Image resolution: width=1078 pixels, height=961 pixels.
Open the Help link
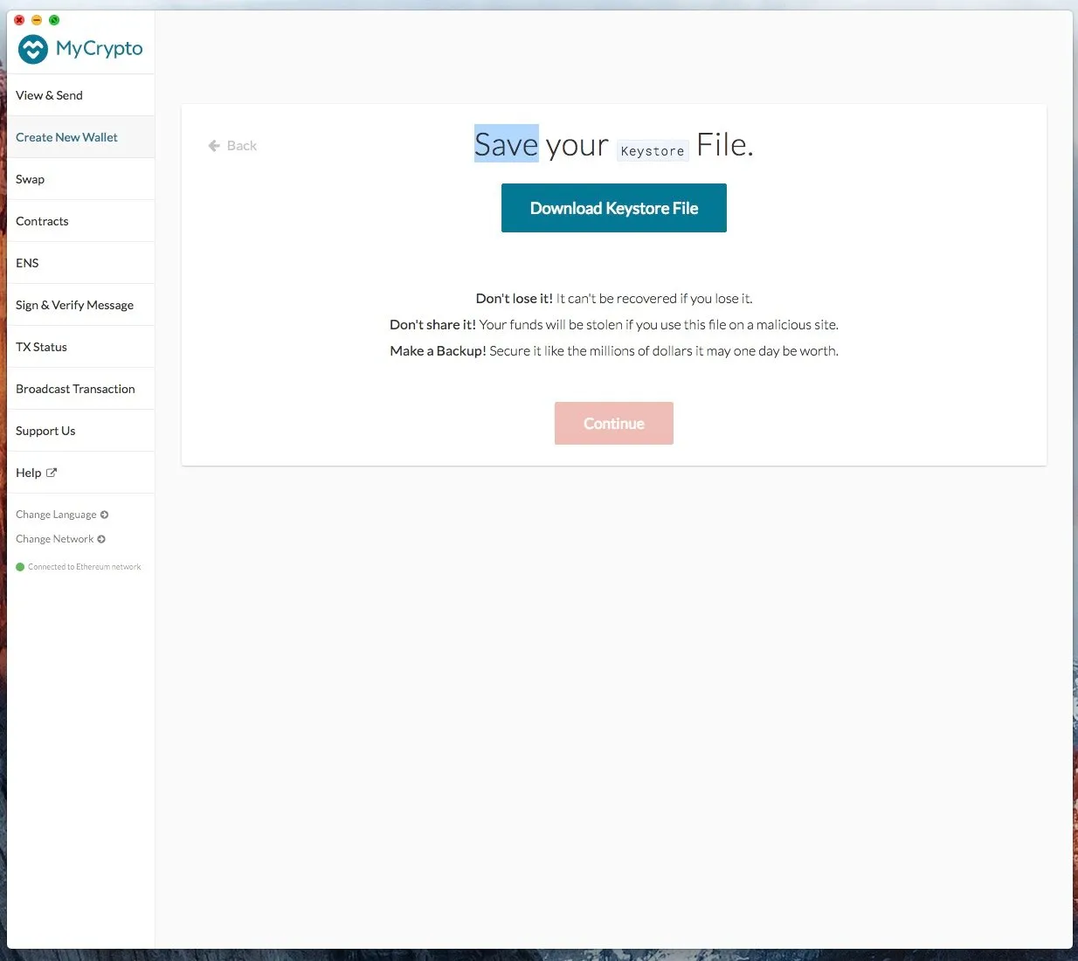[x=80, y=473]
